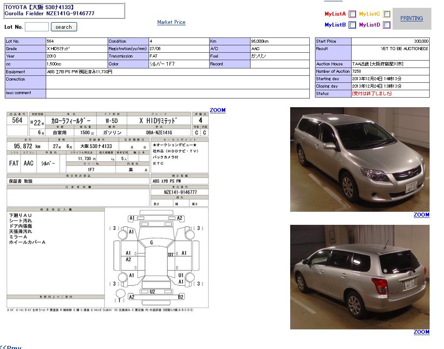The height and width of the screenshot is (349, 444).
Task: Click the lot number 564 on auction sheet
Action: pyautogui.click(x=17, y=121)
